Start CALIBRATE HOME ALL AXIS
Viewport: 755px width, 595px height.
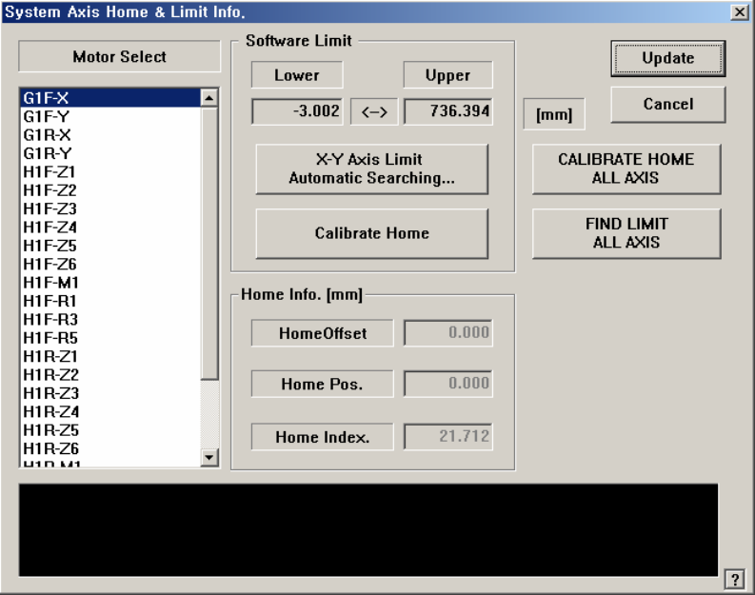626,169
